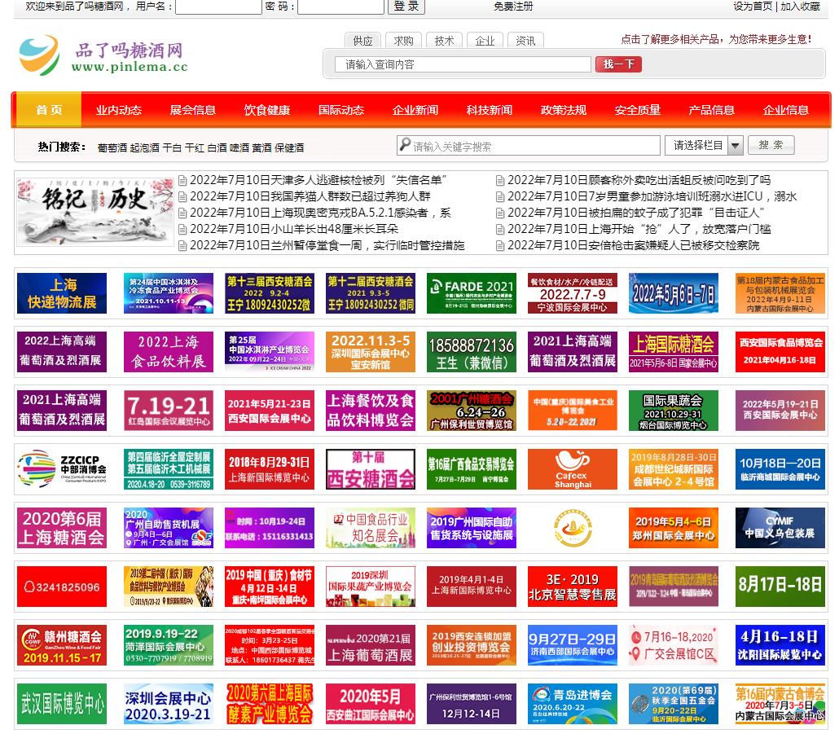Screen dimensions: 839x734
Task: Open the 国际果蔬会 banner
Action: (x=674, y=411)
